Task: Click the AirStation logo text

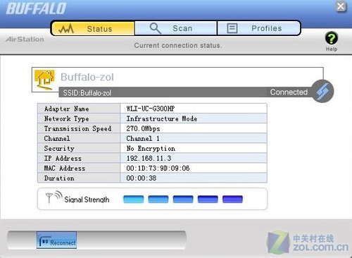Action: [x=25, y=39]
